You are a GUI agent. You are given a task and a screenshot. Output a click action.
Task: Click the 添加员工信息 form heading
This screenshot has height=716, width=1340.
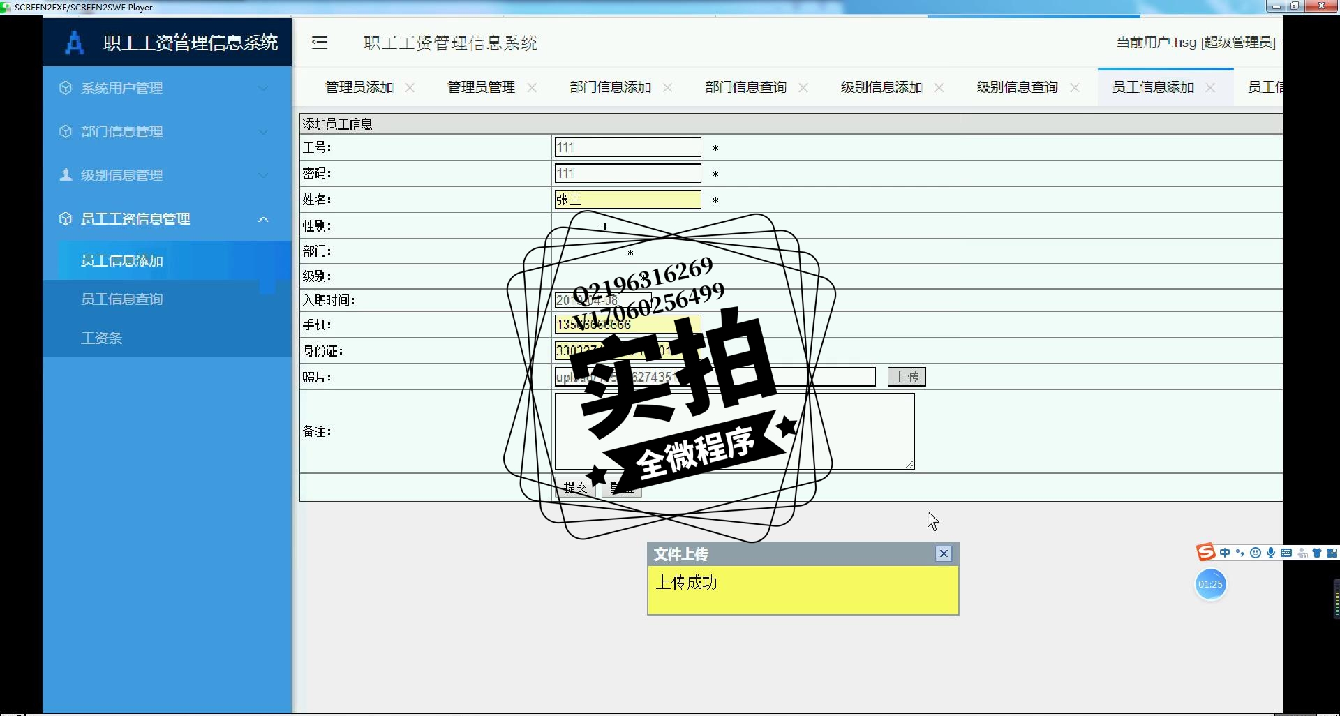coord(338,124)
